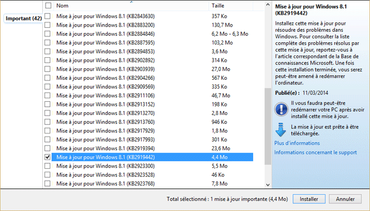Viewport: 370px width, 211px height.
Task: Click the blue download arrow icon
Action: [280, 129]
